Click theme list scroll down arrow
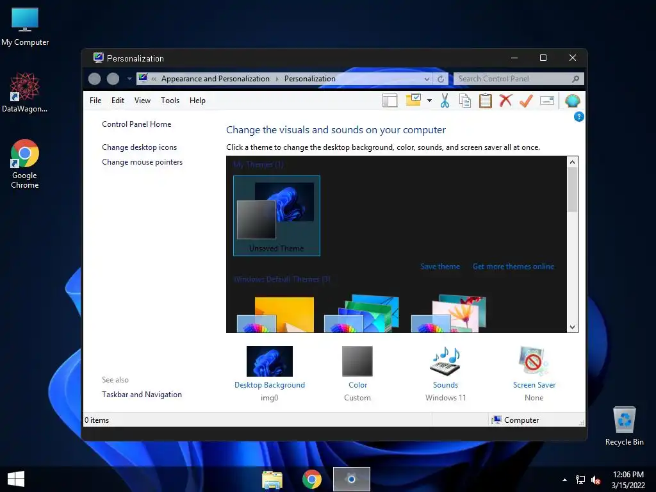 point(572,327)
